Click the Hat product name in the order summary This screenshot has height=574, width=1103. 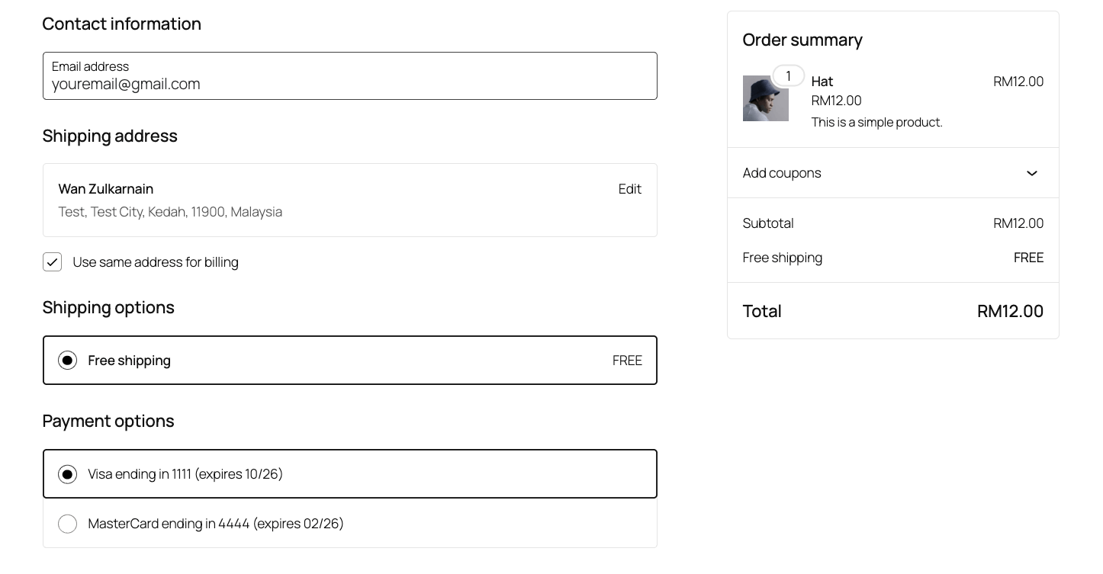(822, 82)
